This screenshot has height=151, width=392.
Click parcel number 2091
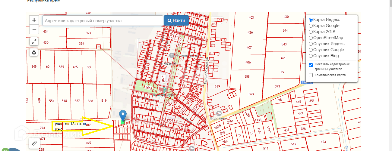click(230, 122)
